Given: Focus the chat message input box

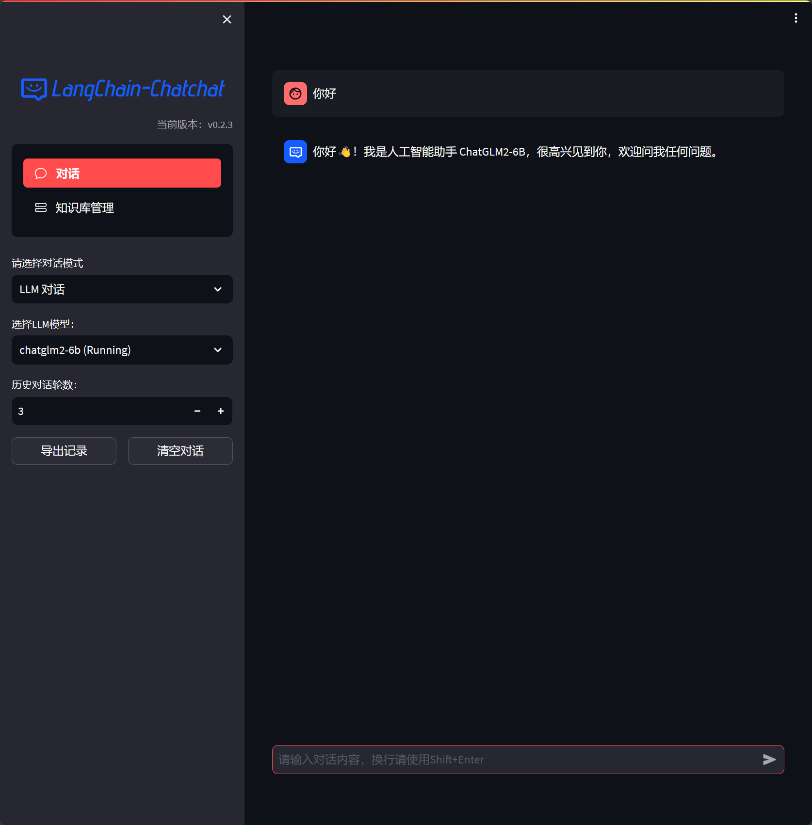Looking at the screenshot, I should 514,760.
